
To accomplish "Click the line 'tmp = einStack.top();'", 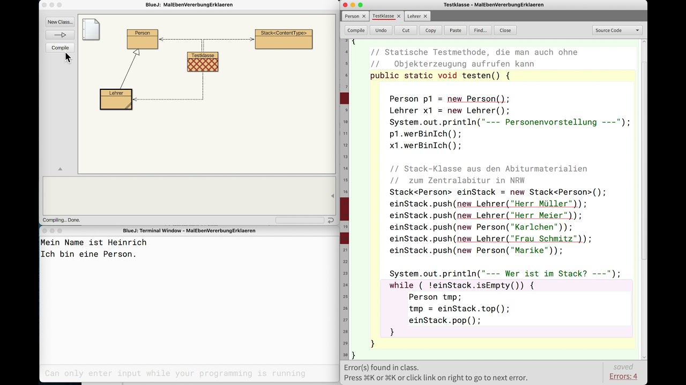I will (x=459, y=309).
